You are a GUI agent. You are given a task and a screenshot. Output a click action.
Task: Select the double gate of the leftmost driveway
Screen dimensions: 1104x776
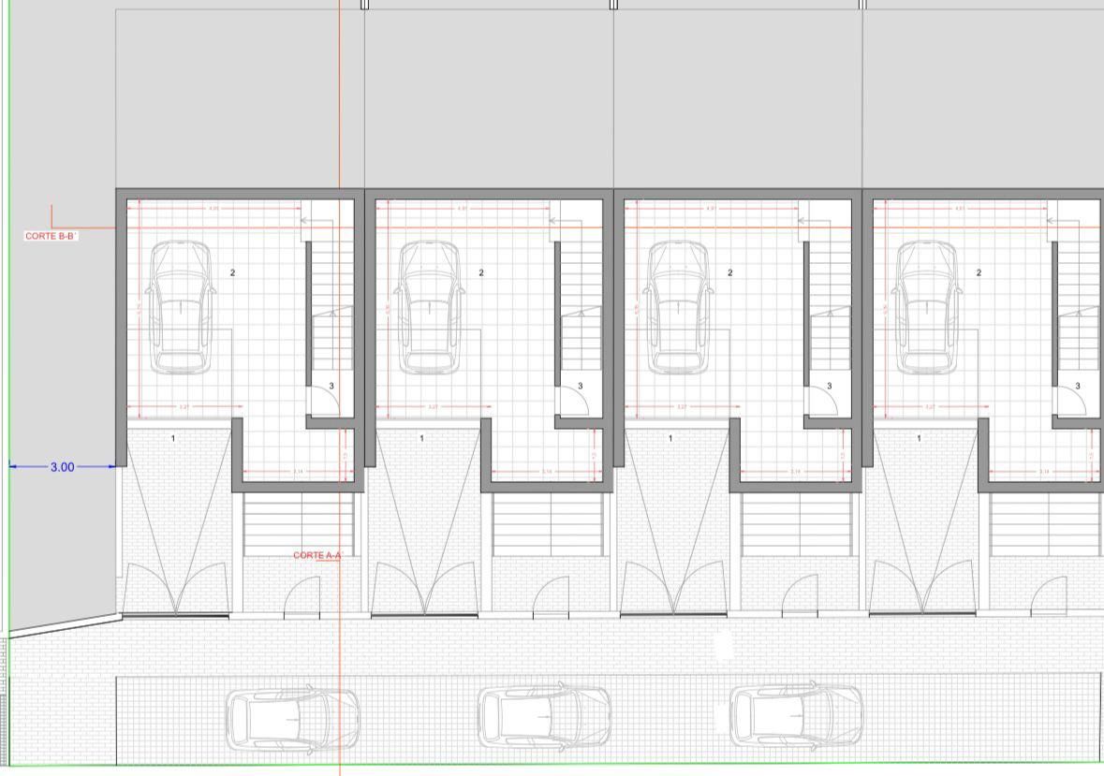(176, 588)
